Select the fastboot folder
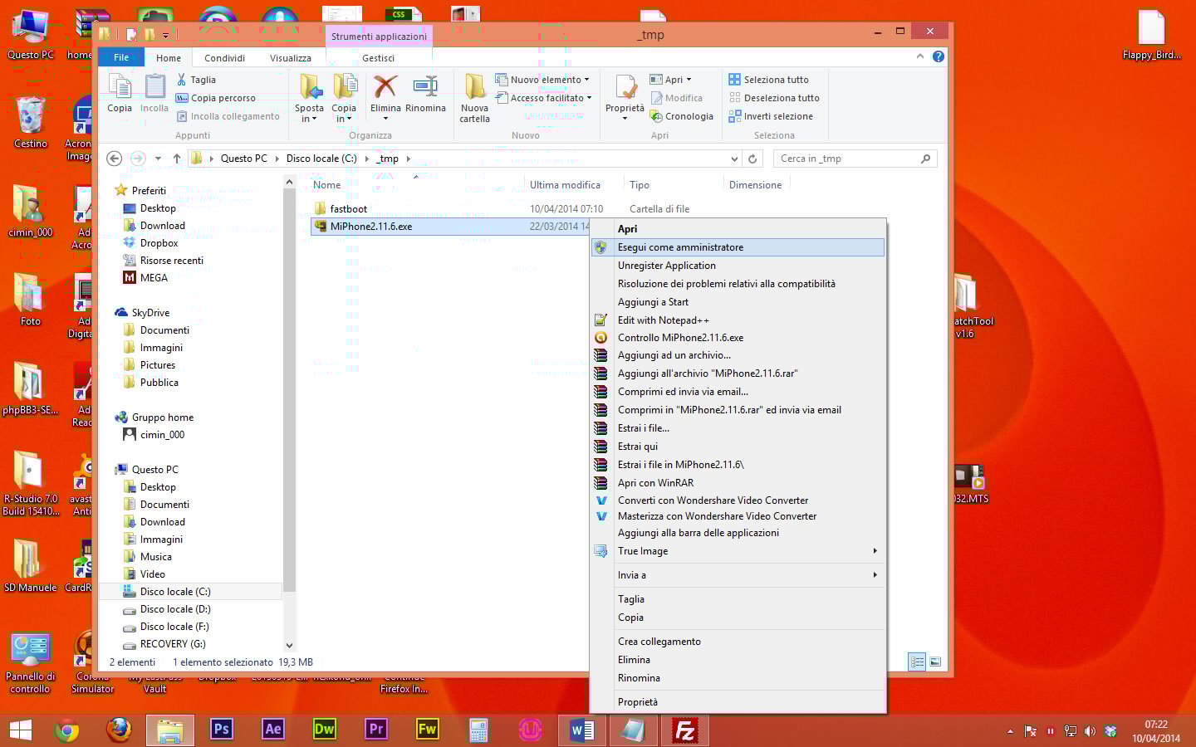Image resolution: width=1196 pixels, height=747 pixels. [x=348, y=209]
